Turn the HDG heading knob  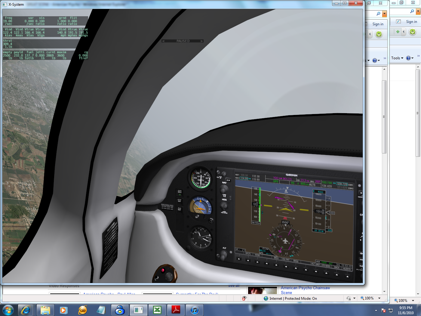pos(224,206)
